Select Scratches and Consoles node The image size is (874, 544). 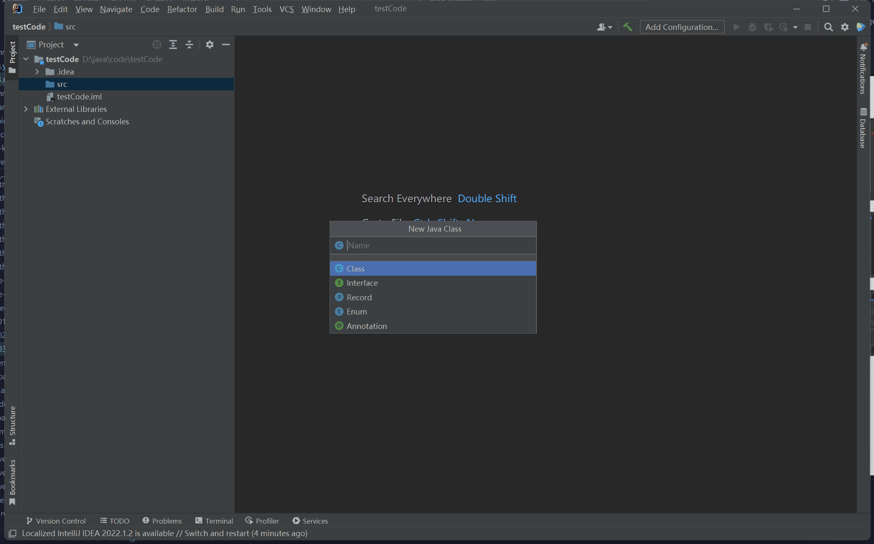click(127, 121)
